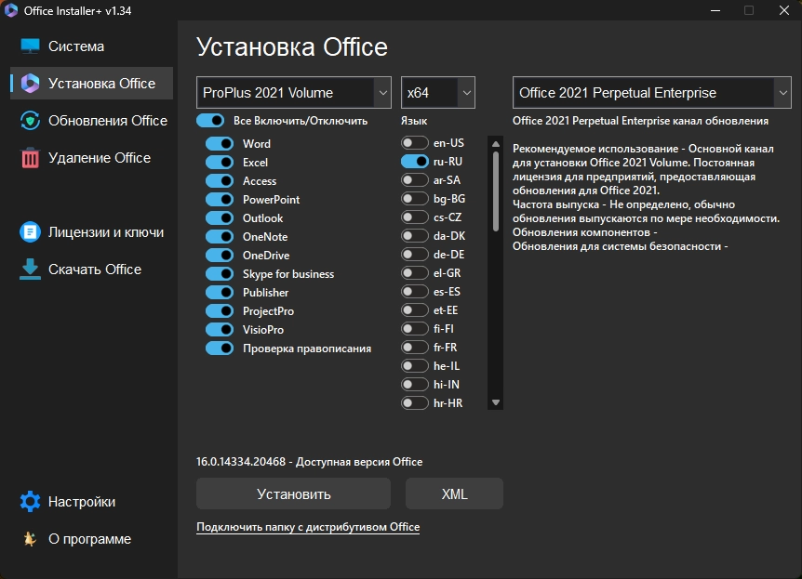Click the Удаление Office trash icon
802x579 pixels.
coord(31,158)
